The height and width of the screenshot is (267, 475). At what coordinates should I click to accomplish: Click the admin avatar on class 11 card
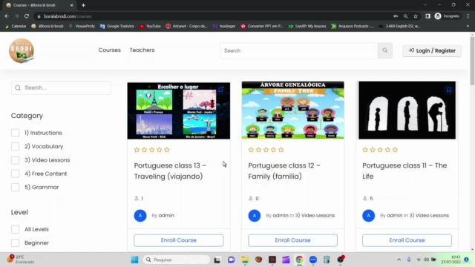click(369, 216)
